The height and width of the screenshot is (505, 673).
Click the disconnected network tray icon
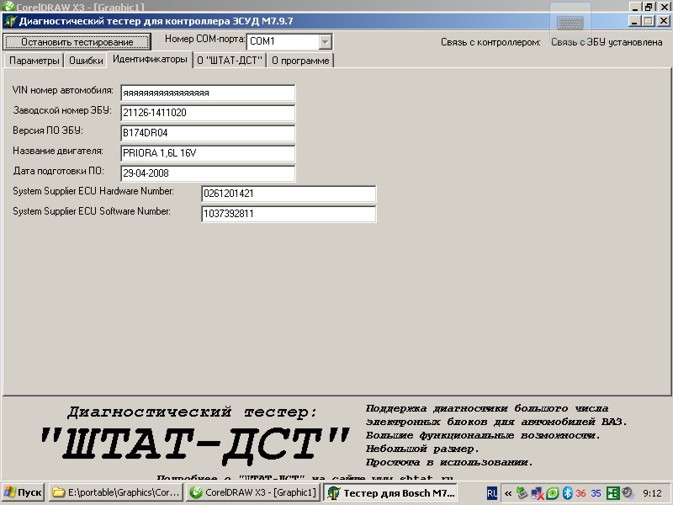tap(538, 493)
